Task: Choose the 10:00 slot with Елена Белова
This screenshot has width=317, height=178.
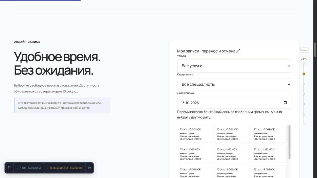Action: pos(269,134)
